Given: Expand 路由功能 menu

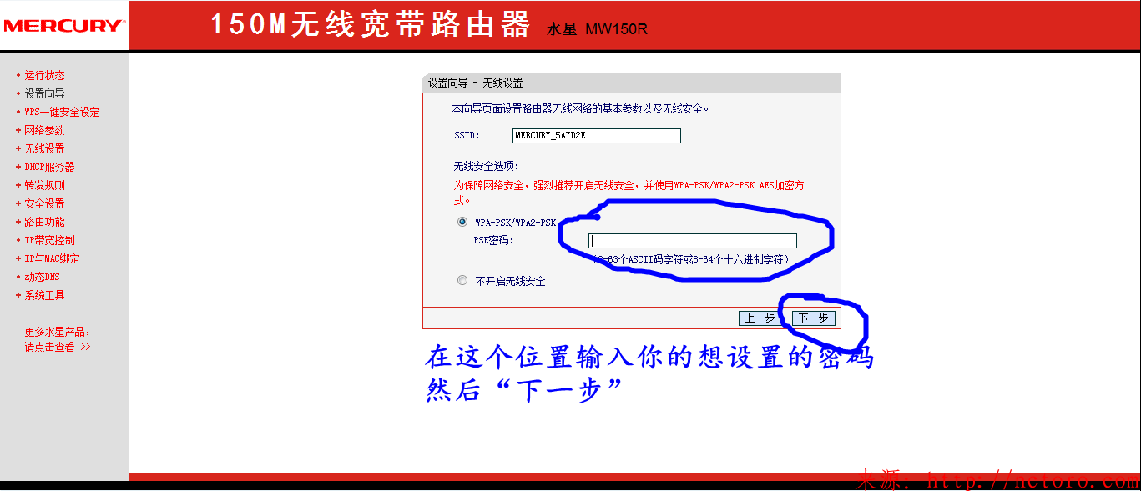Looking at the screenshot, I should 44,222.
